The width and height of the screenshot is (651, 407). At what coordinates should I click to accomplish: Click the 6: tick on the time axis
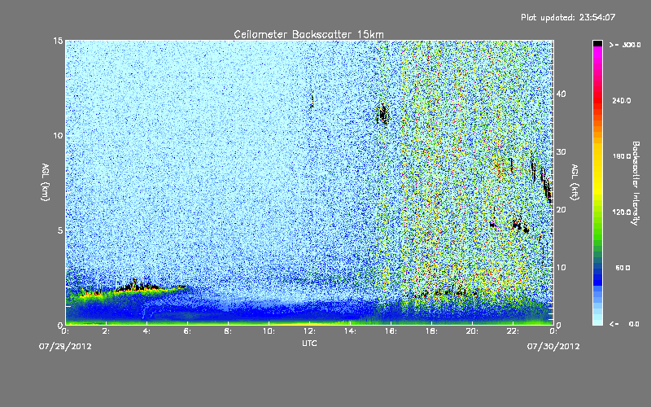tap(187, 331)
